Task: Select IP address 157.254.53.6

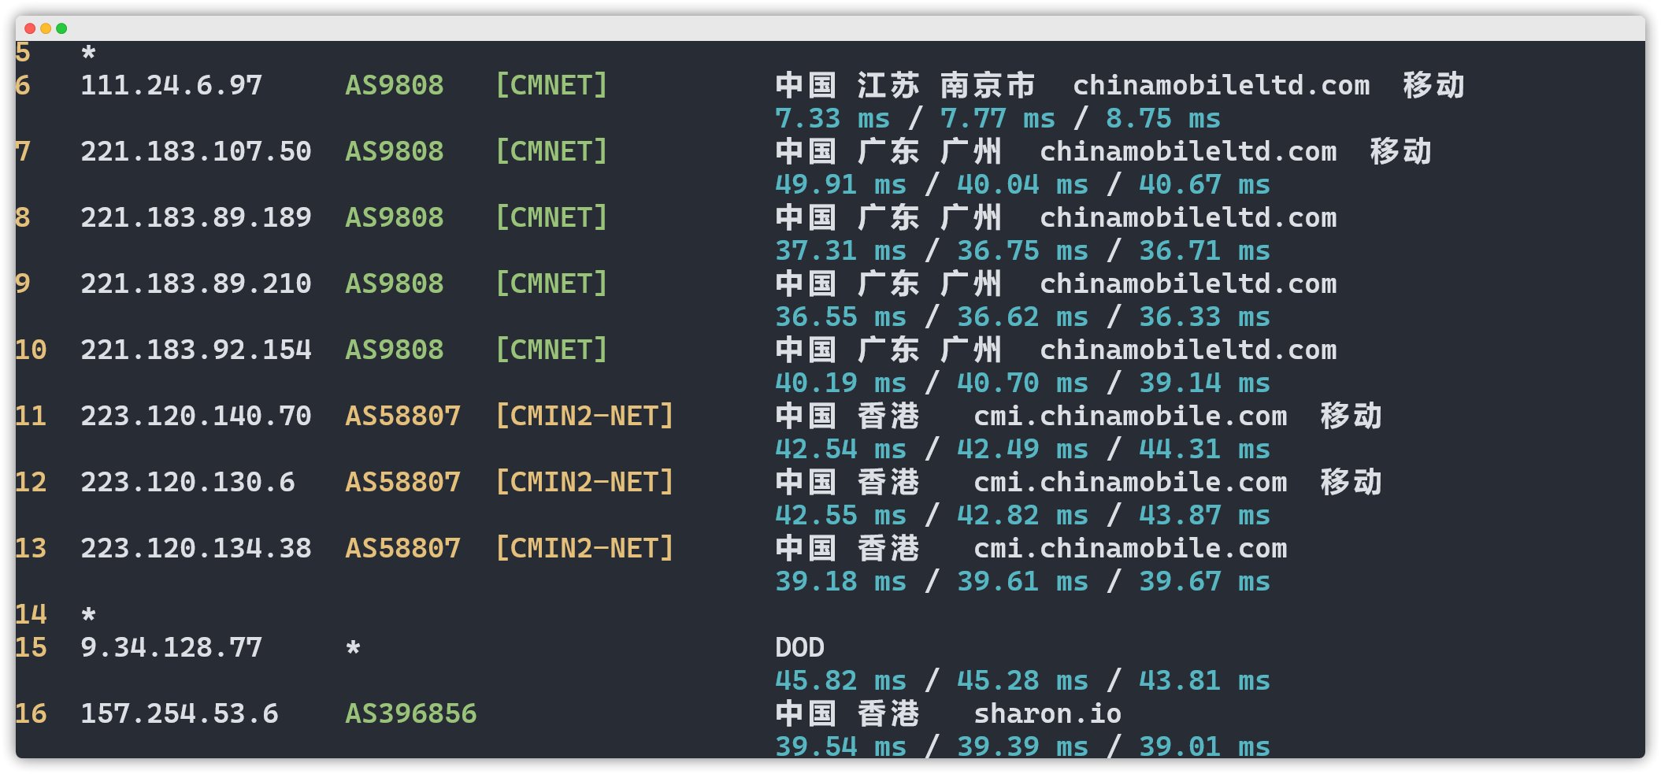Action: tap(180, 713)
